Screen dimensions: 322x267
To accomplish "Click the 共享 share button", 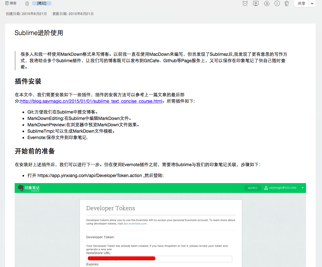I will pyautogui.click(x=302, y=4).
